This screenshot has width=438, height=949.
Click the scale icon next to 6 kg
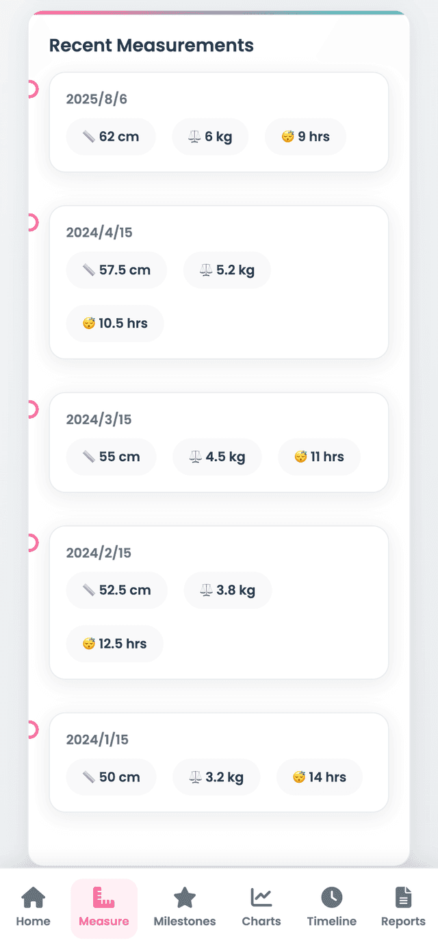coord(194,136)
